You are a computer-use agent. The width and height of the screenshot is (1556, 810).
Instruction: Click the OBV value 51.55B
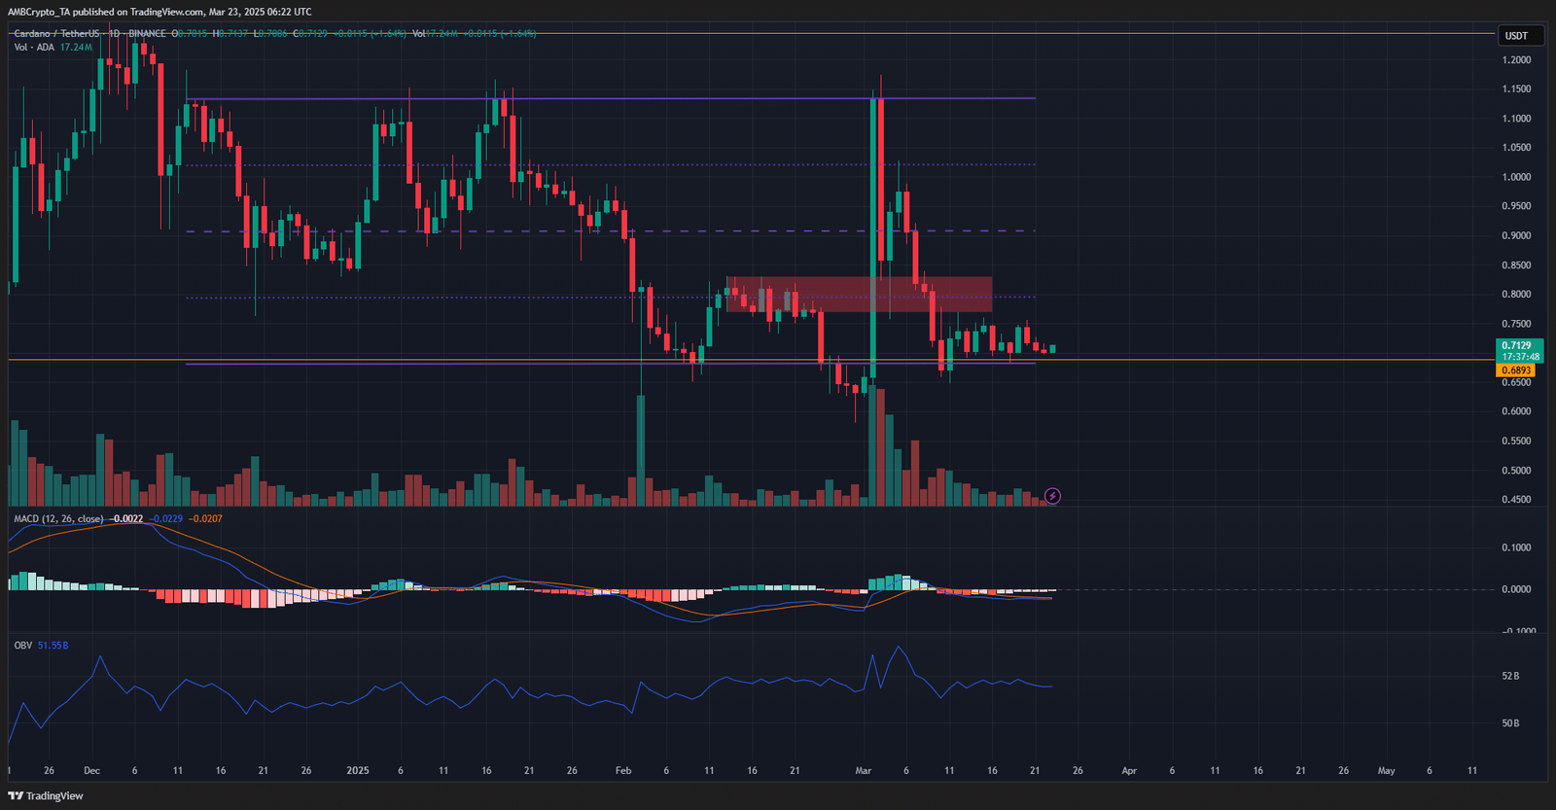coord(53,646)
